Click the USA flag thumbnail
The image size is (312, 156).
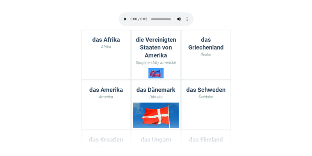tap(156, 73)
